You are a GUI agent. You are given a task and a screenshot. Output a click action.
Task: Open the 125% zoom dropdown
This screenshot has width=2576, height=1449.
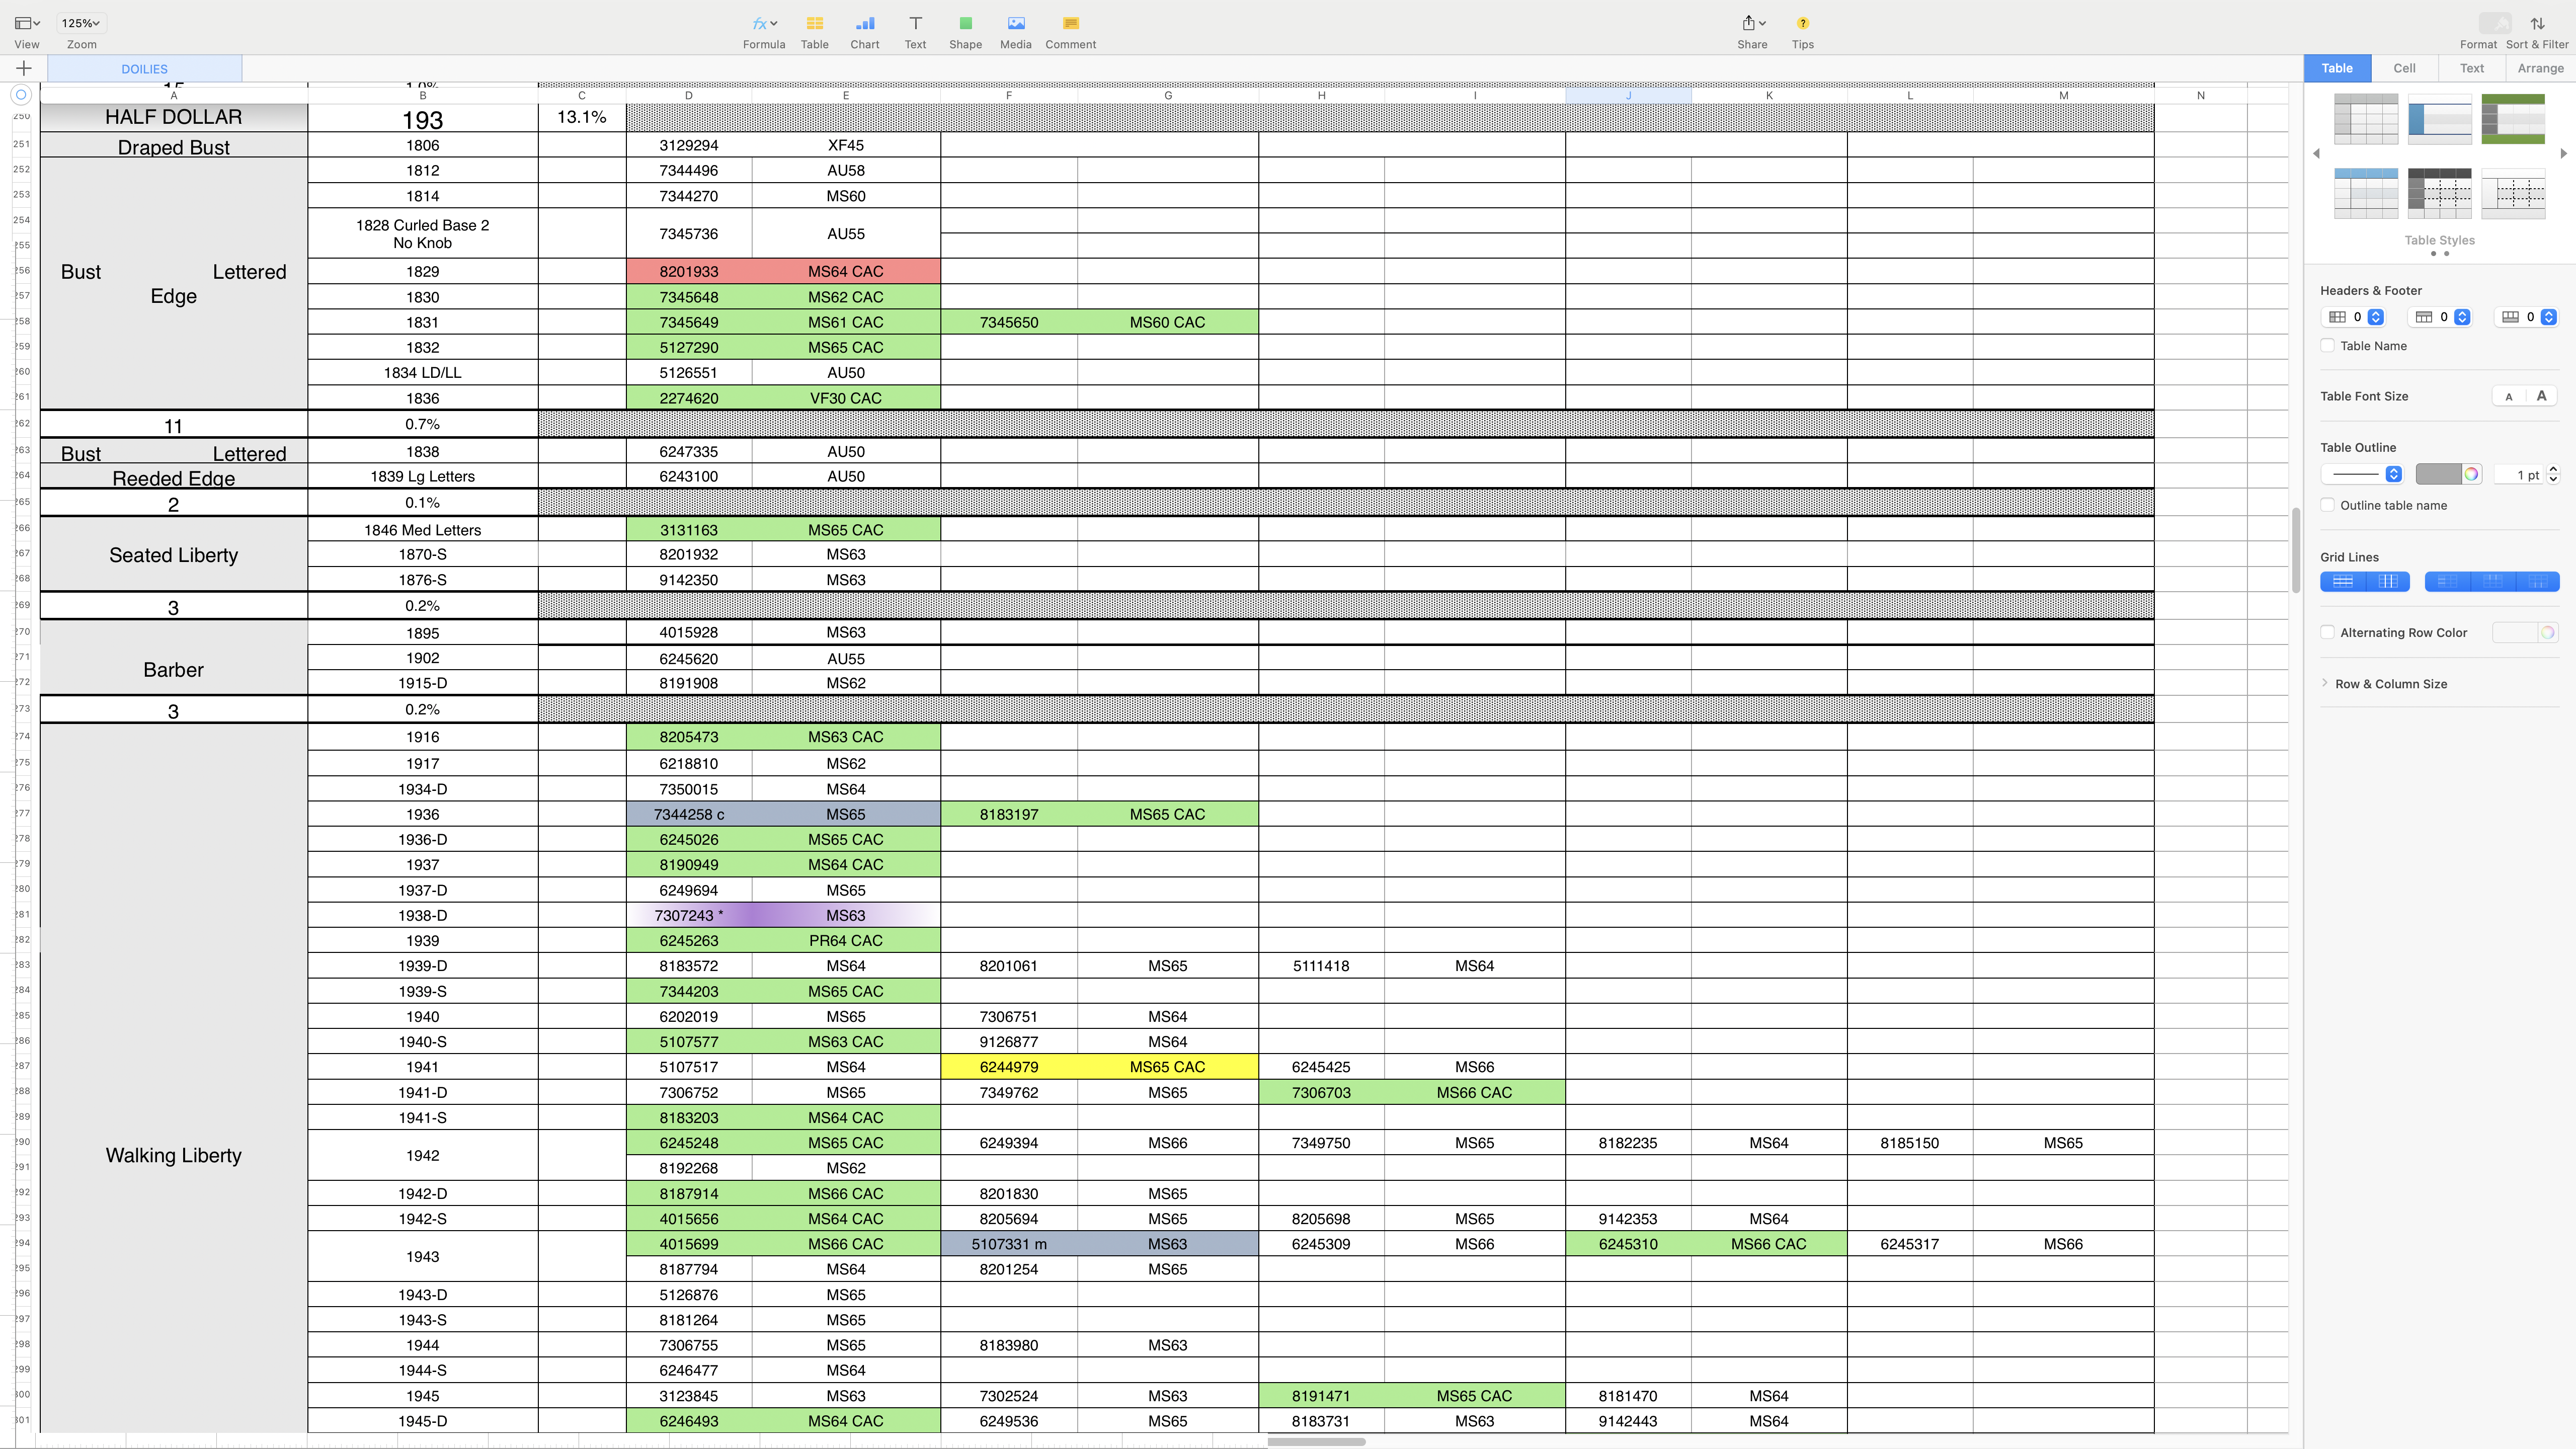(x=81, y=23)
